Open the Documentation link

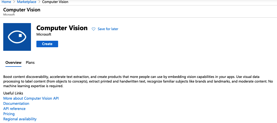click(x=16, y=103)
